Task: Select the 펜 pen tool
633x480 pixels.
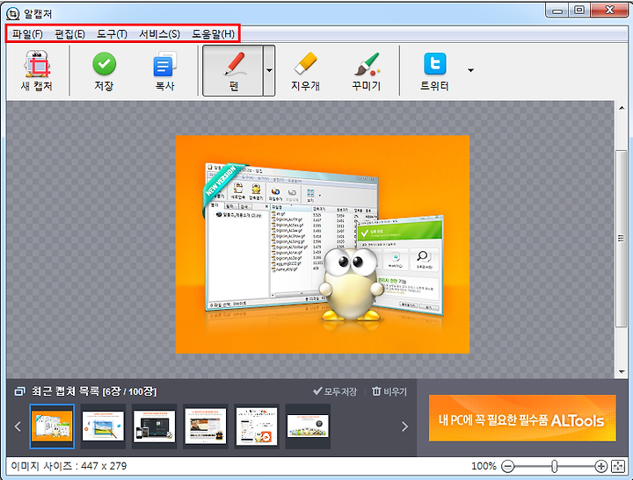Action: pos(233,70)
